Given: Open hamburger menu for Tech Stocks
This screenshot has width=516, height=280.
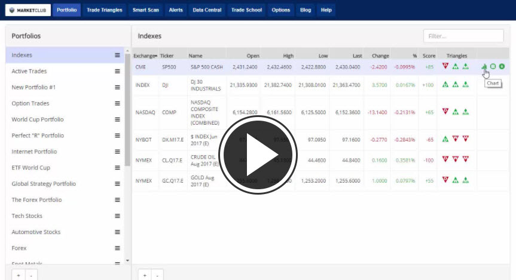Looking at the screenshot, I should click(117, 216).
